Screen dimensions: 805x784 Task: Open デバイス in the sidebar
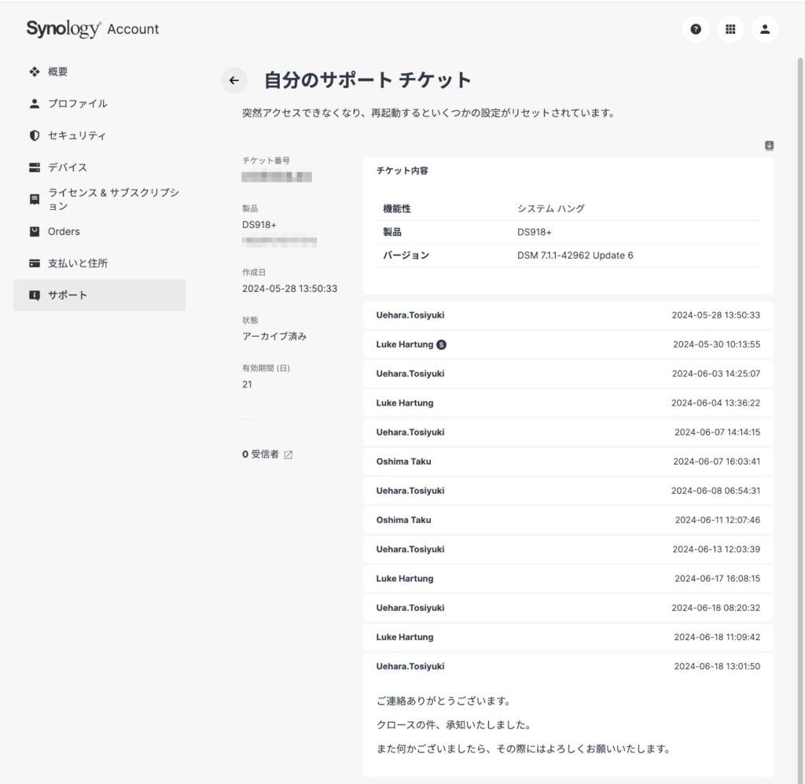(x=100, y=167)
